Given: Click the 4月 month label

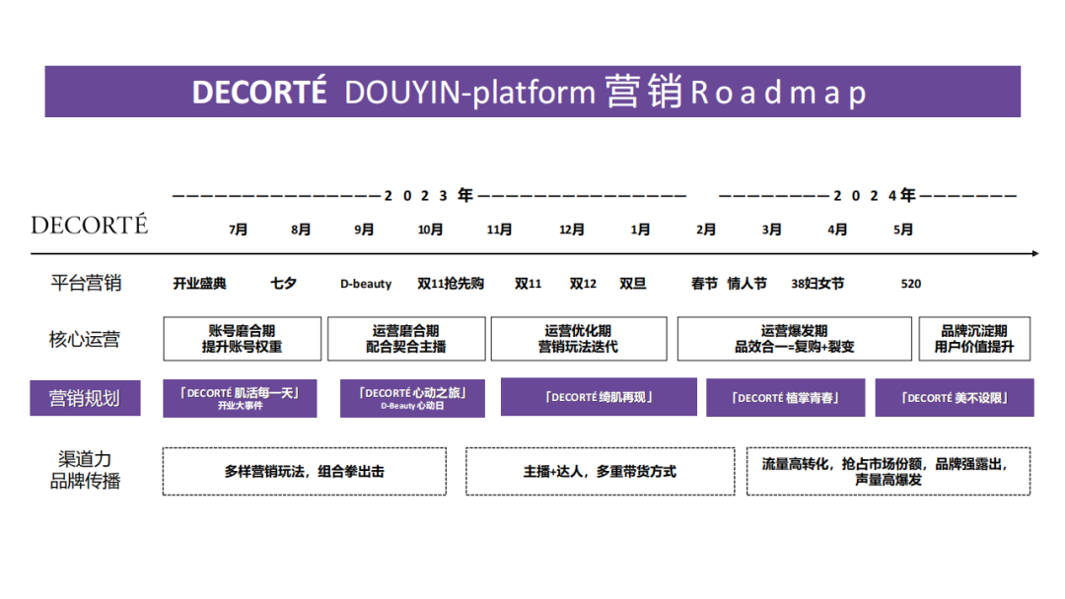Looking at the screenshot, I should point(837,230).
